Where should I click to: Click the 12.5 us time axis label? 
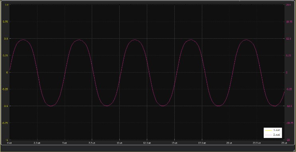[147, 143]
